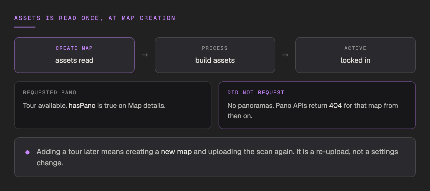Click 'No panoramas.' sentence
Screen dimensions: 430x191
251,106
